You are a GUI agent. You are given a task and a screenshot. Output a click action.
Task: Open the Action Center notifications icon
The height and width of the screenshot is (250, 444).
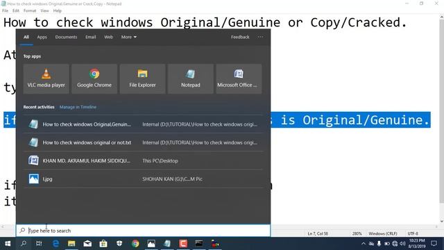pos(434,244)
